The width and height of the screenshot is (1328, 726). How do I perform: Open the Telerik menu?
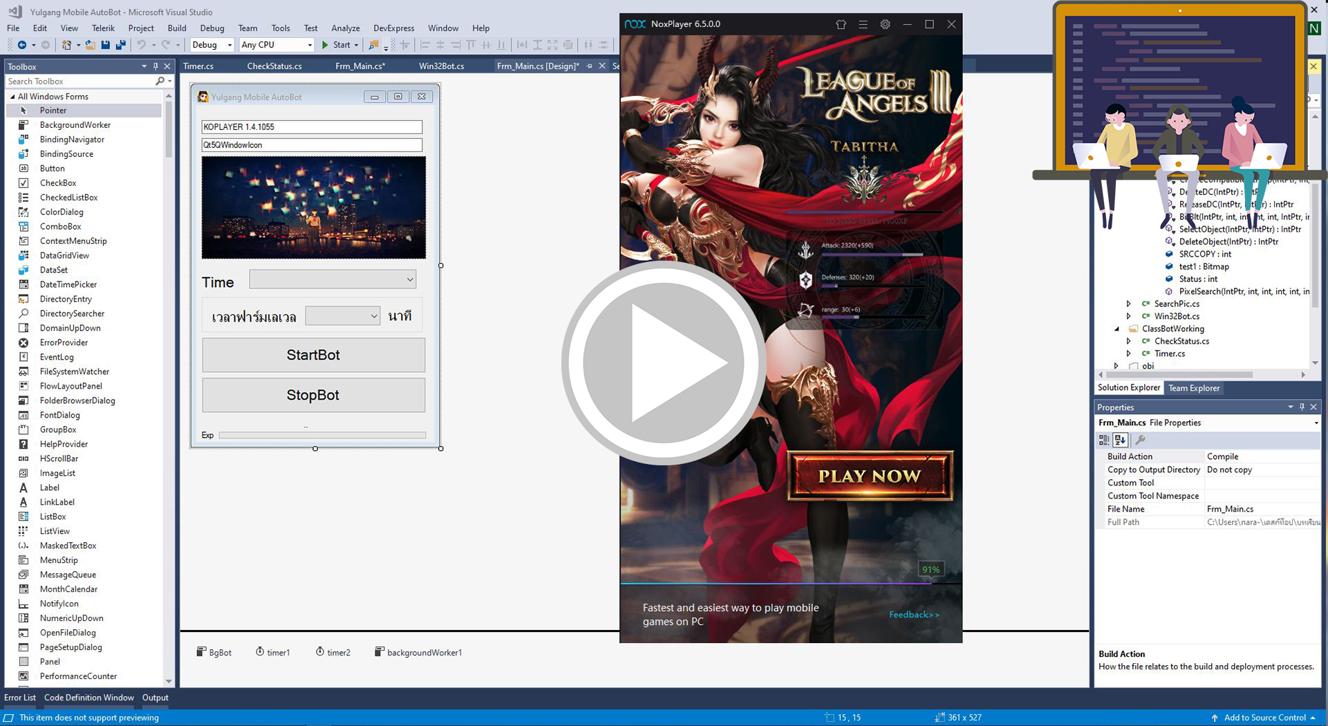coord(103,28)
